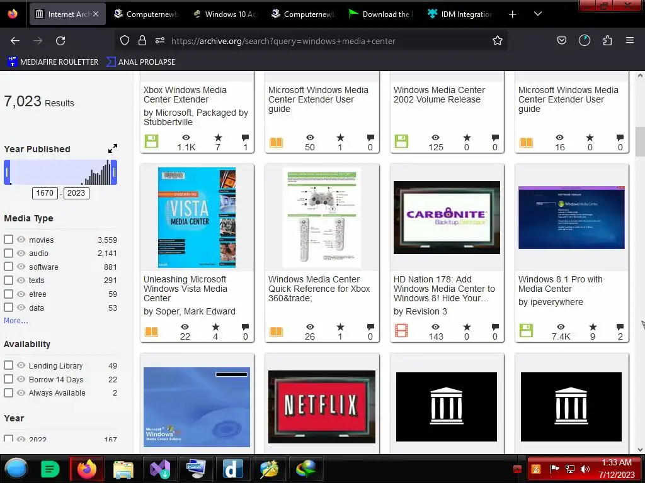The width and height of the screenshot is (645, 483).
Task: Open MEDIAFIRE ROULETTER bookmark
Action: click(53, 62)
